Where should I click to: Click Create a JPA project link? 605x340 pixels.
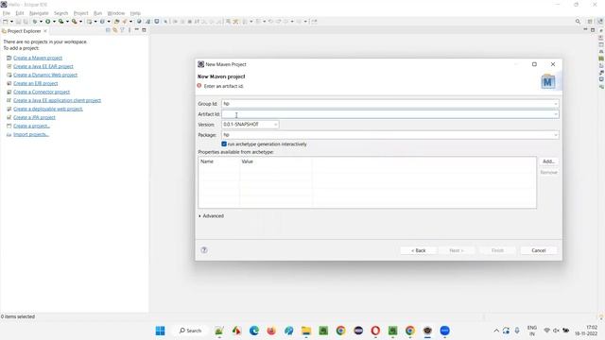(34, 117)
